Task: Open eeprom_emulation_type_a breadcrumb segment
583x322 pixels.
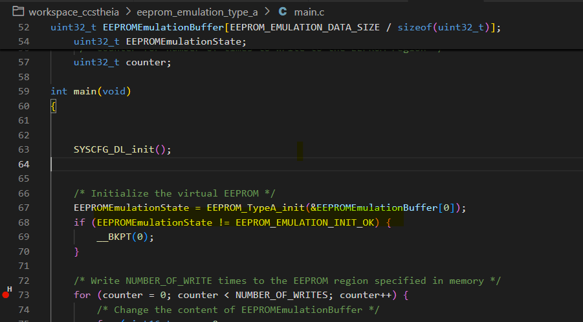Action: (197, 12)
